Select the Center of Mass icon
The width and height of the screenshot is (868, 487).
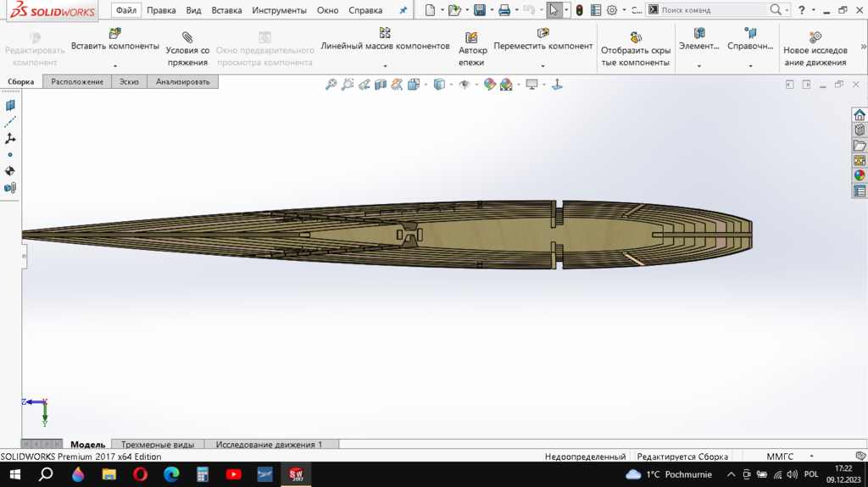(x=10, y=171)
